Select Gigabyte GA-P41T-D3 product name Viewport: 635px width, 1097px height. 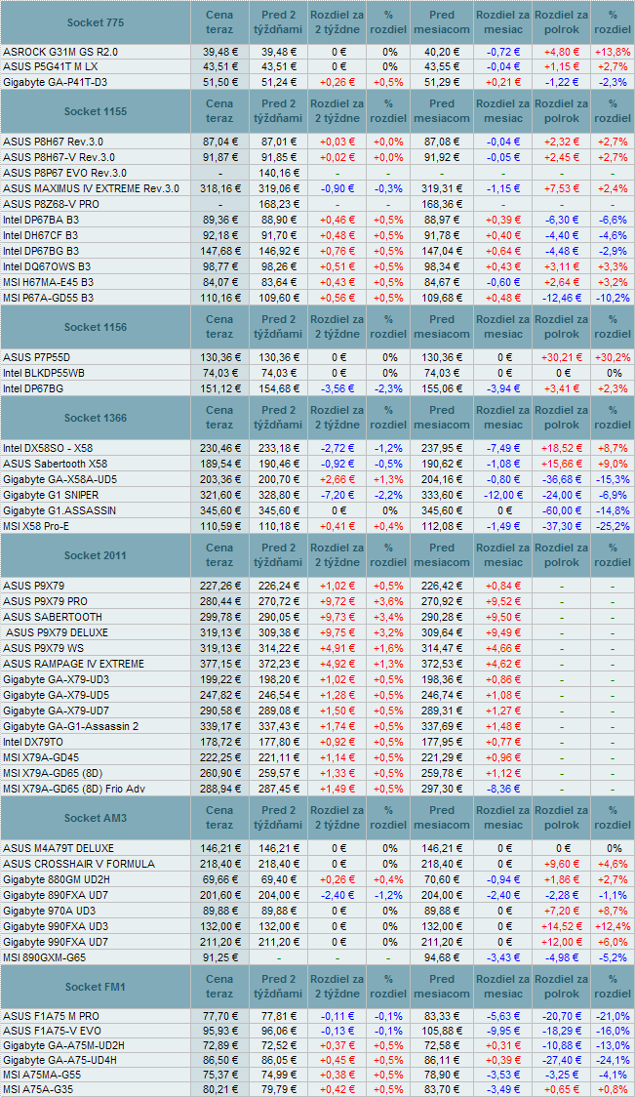(55, 83)
